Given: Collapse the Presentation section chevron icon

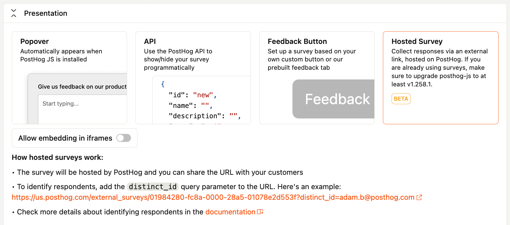Looking at the screenshot, I should [13, 13].
